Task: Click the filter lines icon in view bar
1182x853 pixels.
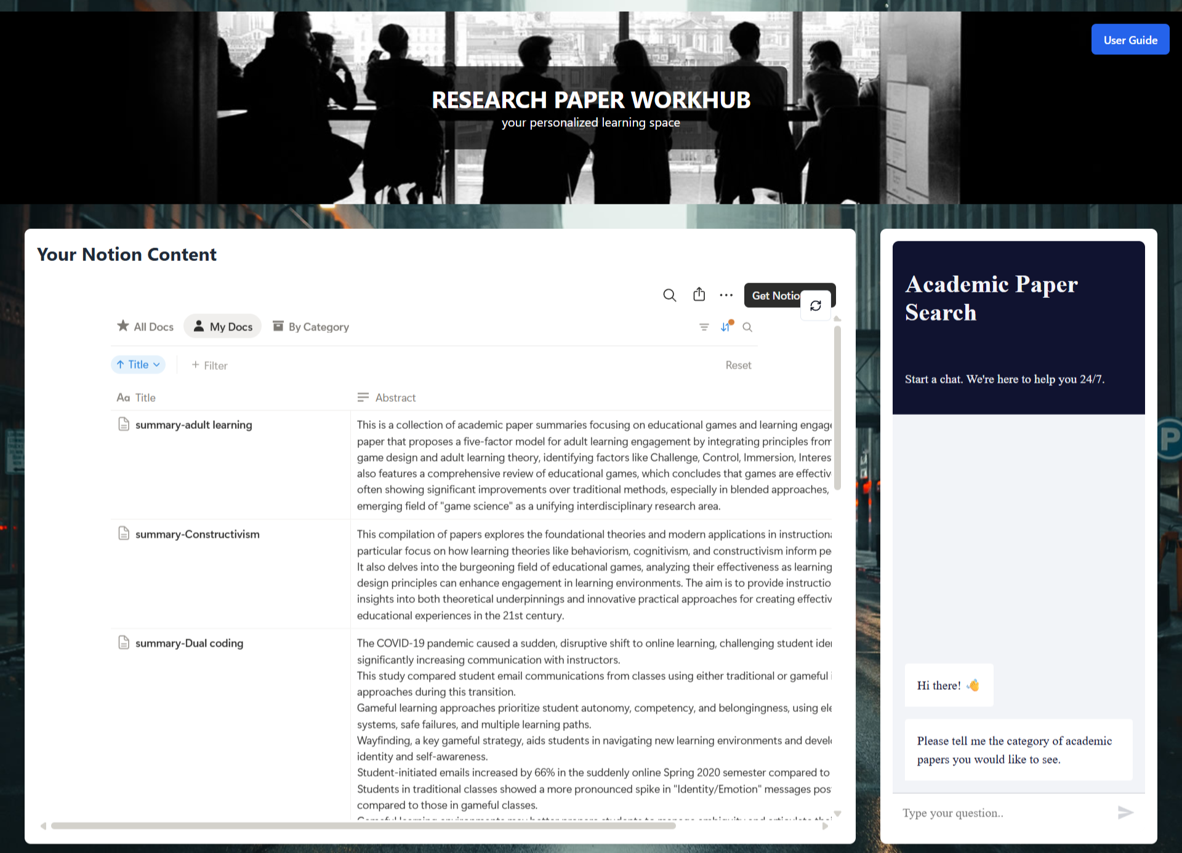Action: (704, 327)
